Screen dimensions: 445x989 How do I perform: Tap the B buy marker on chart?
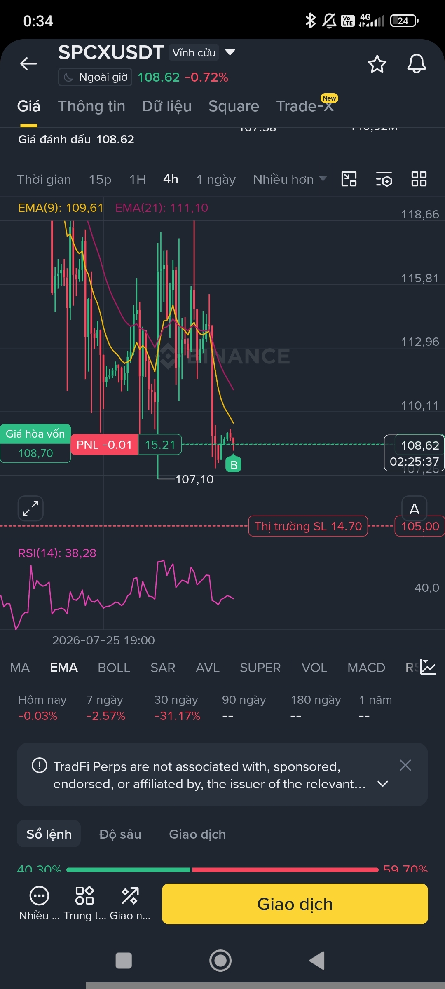coord(234,464)
